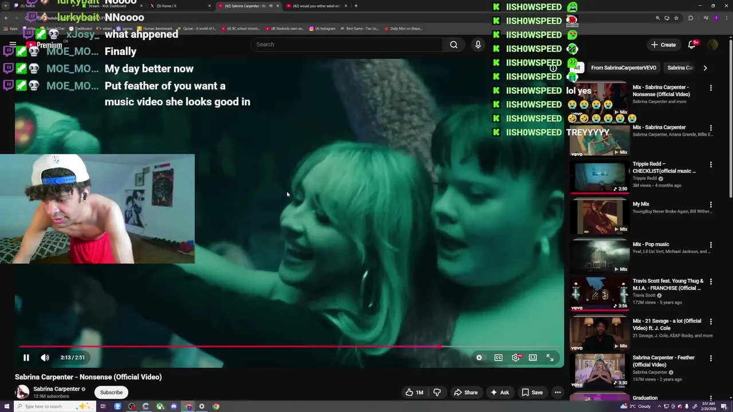Open 'Sabrina Carpenter - Feather (Official Video)' title
The width and height of the screenshot is (733, 412).
(664, 361)
